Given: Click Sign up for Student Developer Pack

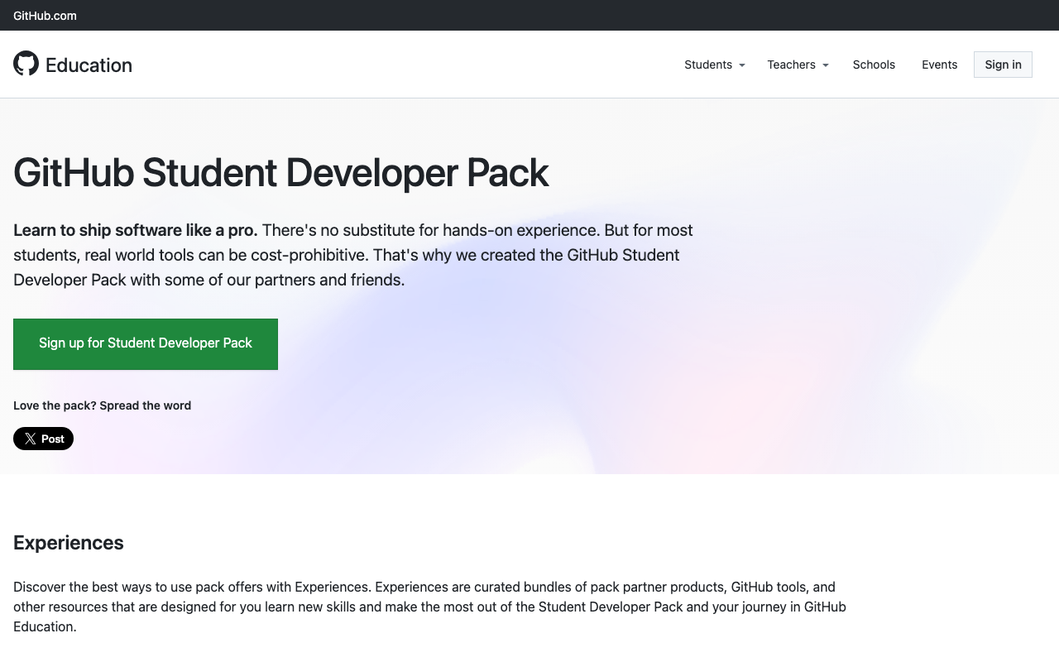Looking at the screenshot, I should [x=146, y=343].
